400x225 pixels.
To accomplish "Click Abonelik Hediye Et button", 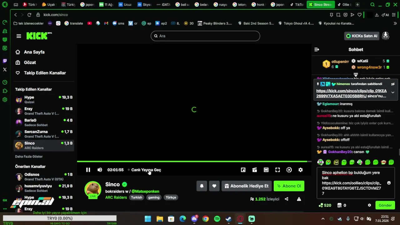I will (247, 186).
